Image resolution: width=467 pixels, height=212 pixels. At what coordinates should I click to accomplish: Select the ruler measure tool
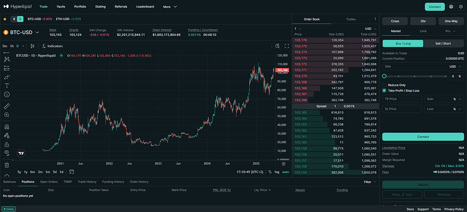click(7, 106)
